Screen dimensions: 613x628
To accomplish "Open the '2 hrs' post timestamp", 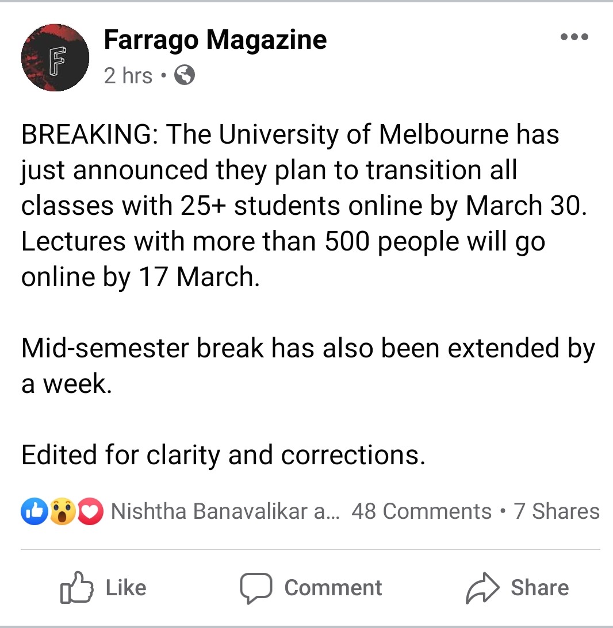I will point(128,75).
